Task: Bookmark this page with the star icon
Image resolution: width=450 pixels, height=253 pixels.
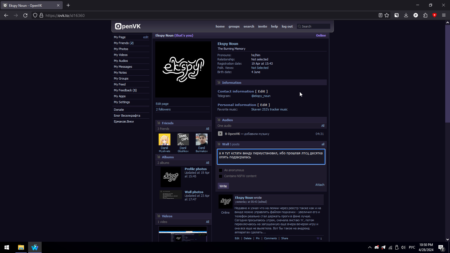Action: coord(387,15)
